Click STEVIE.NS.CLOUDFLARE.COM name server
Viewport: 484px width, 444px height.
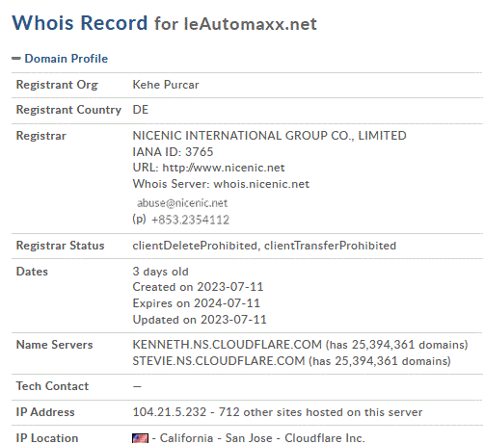pos(219,361)
